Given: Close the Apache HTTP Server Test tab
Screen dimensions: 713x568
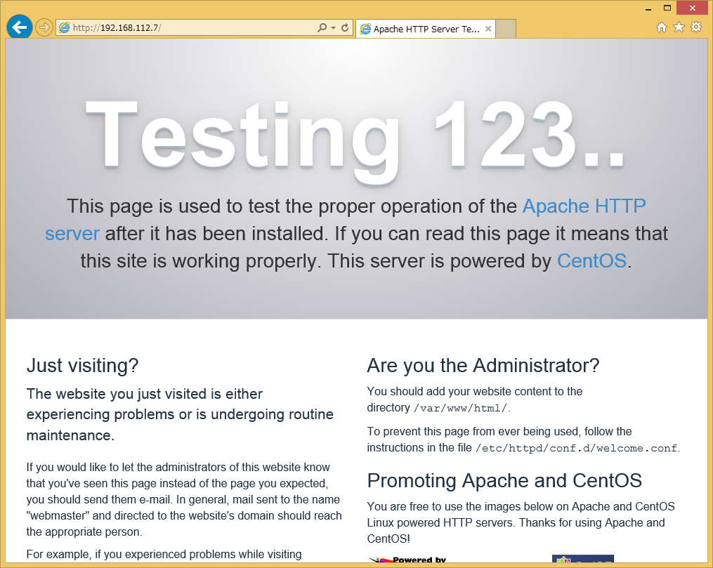Looking at the screenshot, I should tap(488, 29).
